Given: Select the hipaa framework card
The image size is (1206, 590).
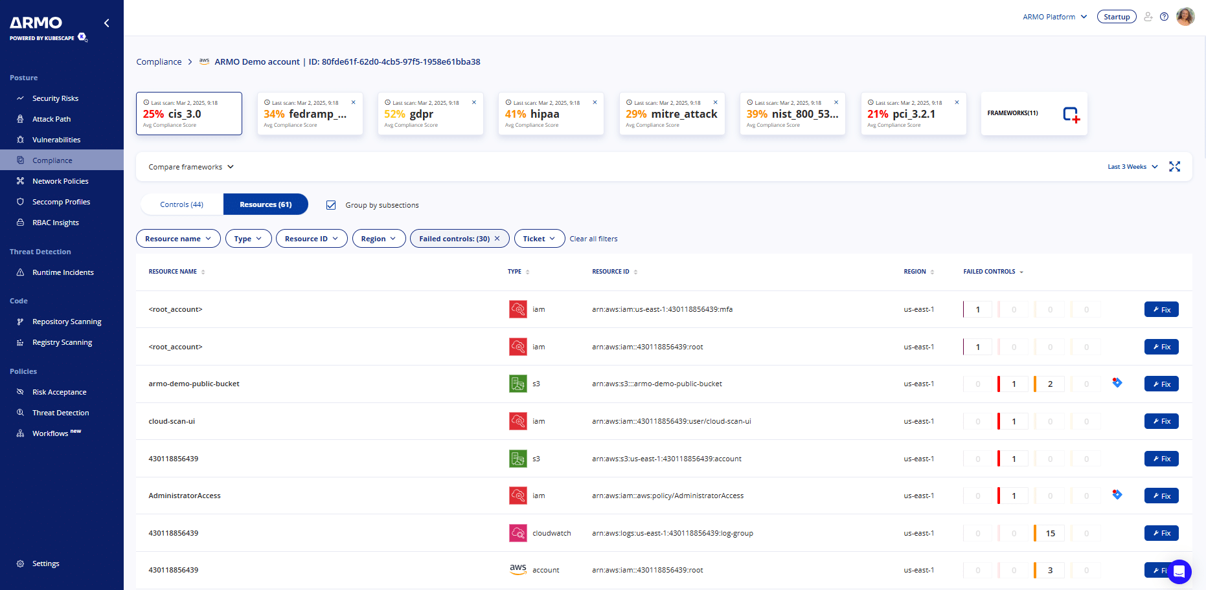Looking at the screenshot, I should click(x=551, y=114).
